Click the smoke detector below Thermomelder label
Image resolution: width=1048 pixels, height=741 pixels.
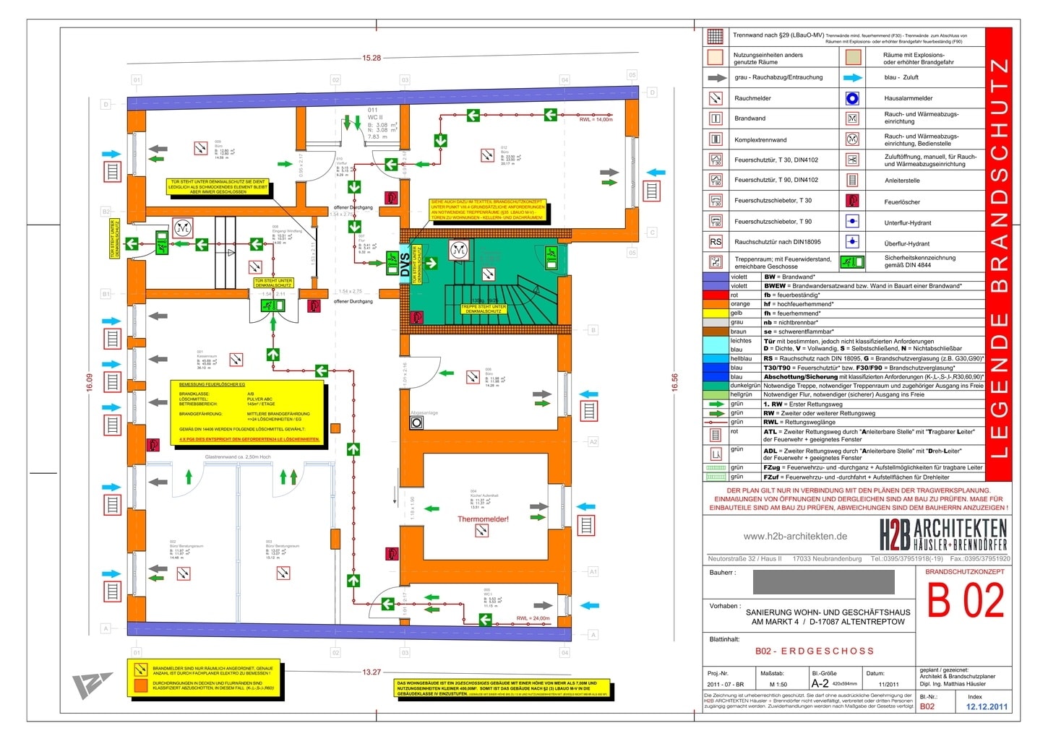click(x=482, y=531)
